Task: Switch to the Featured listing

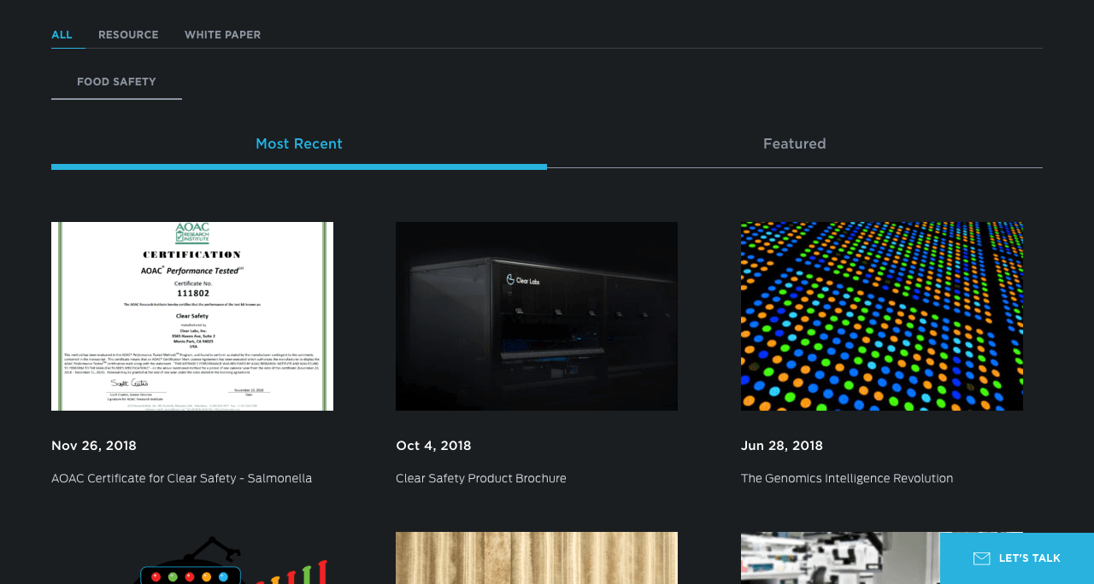Action: tap(795, 144)
